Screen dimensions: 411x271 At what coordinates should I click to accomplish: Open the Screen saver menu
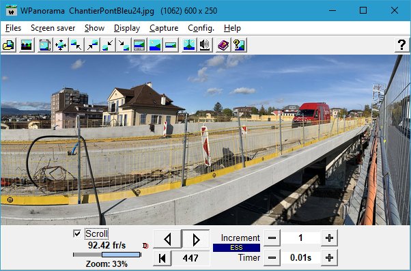point(53,28)
